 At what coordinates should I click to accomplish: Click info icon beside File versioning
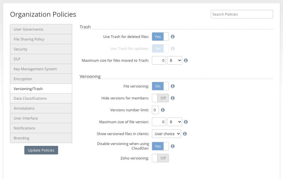[x=173, y=86]
